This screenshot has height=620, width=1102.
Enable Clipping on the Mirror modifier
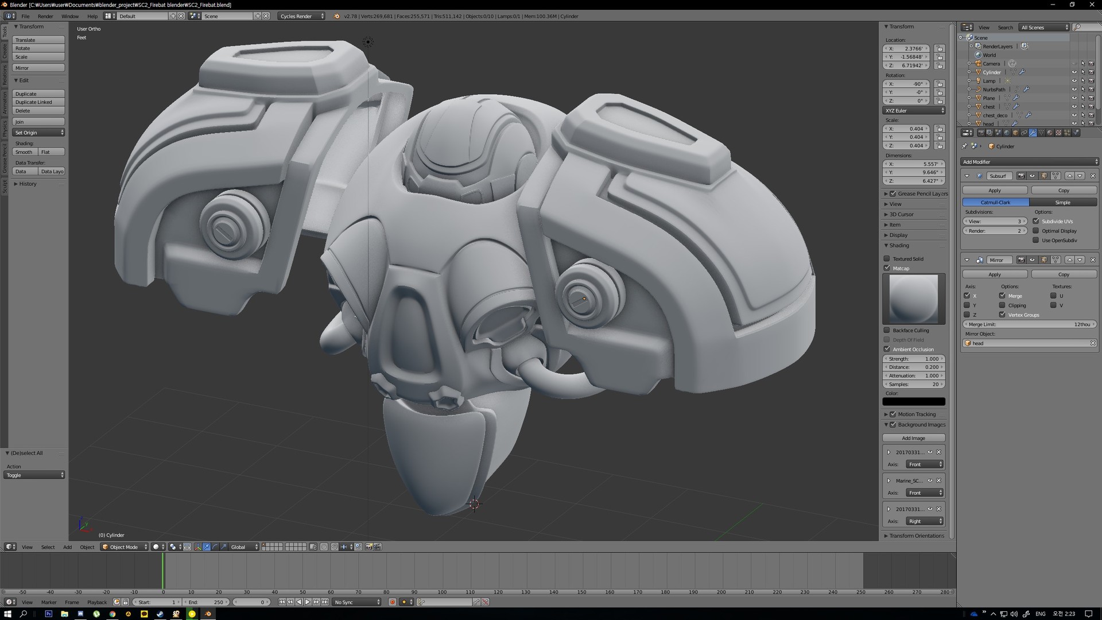[x=1003, y=305]
